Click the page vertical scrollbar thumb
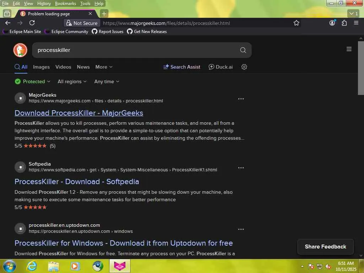 tap(361, 68)
